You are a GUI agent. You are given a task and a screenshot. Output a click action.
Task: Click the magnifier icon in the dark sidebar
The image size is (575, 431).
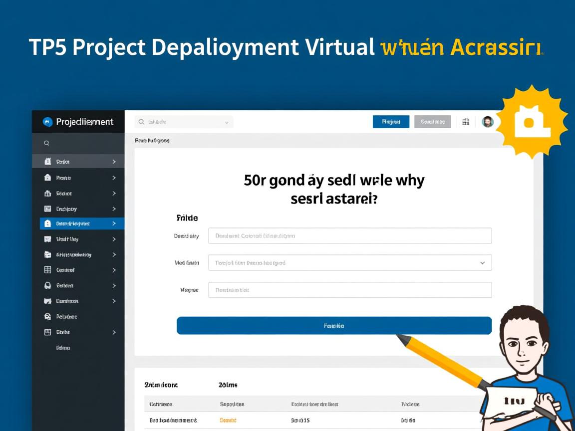[x=46, y=143]
